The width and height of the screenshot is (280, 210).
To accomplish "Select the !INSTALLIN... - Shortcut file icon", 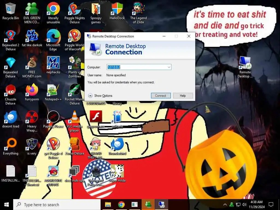I will [32, 176].
